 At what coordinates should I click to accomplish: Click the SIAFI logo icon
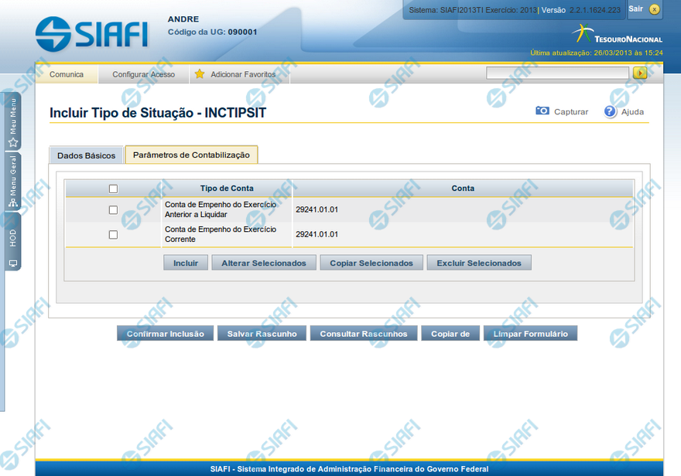point(53,35)
